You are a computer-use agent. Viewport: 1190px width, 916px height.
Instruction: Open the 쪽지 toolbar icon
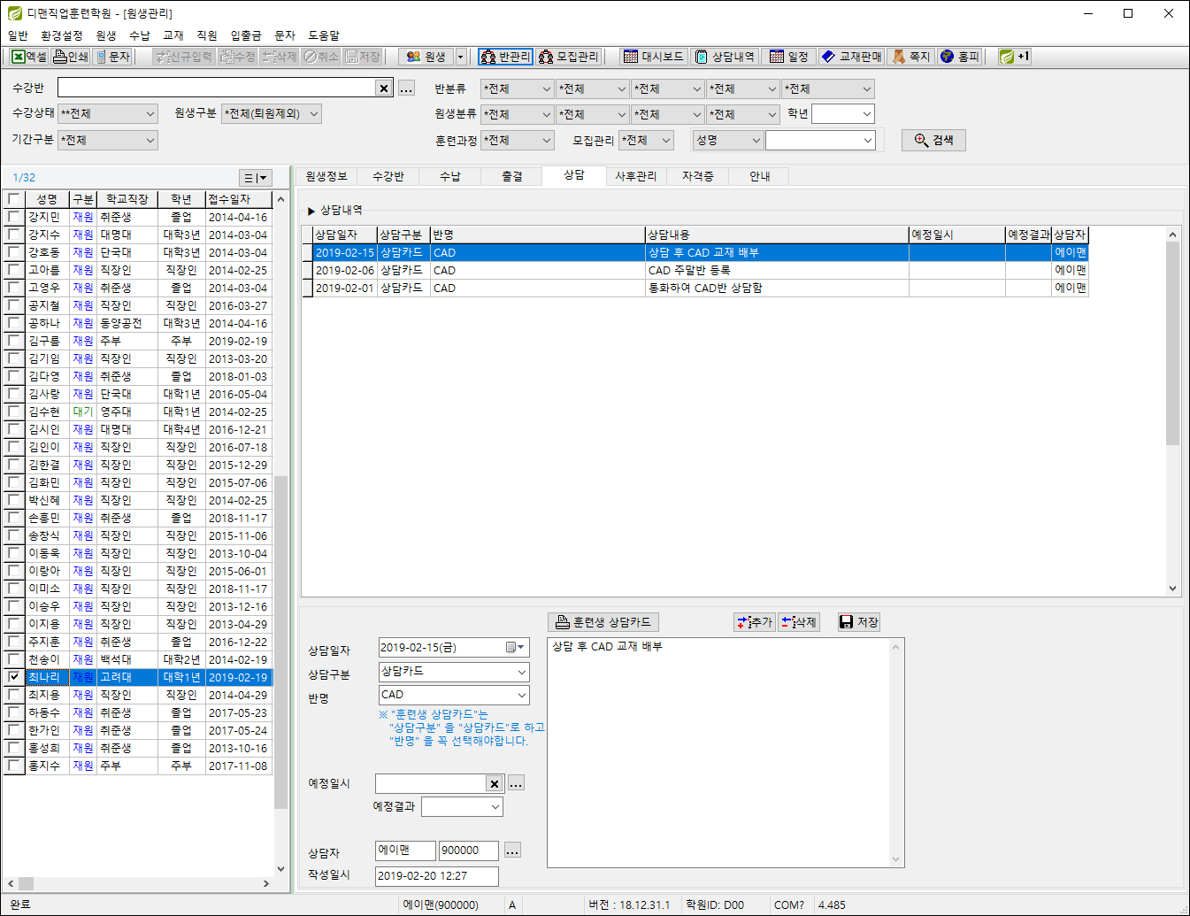point(911,57)
